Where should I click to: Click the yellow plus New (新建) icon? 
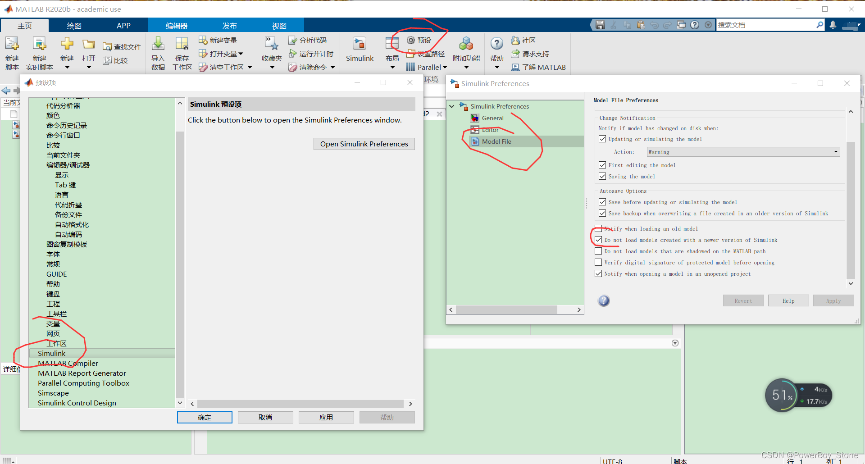click(67, 44)
